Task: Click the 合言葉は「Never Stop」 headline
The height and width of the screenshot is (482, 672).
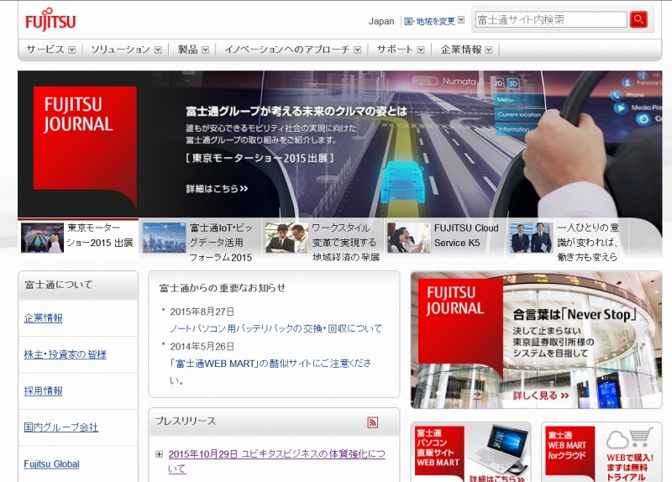Action: point(575,315)
